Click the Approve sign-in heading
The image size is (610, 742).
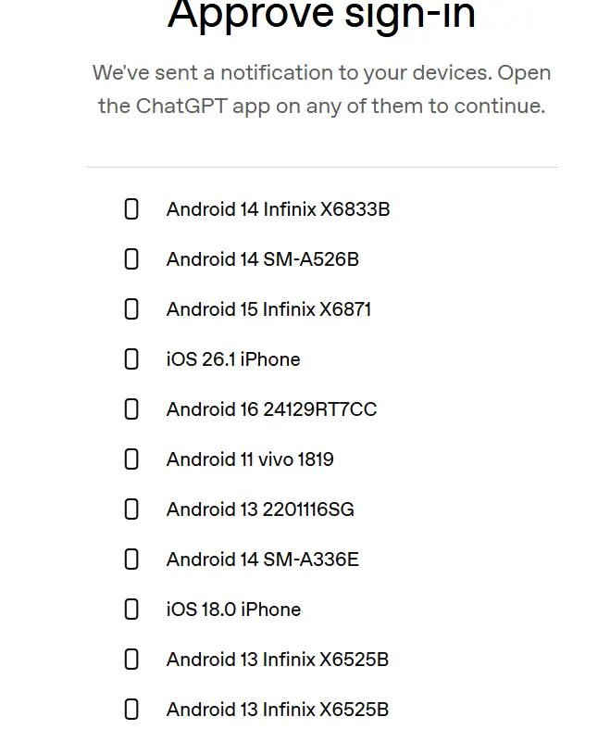(321, 15)
